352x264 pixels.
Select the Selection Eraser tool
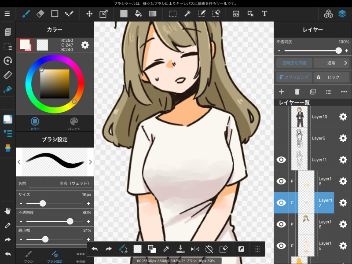click(216, 14)
